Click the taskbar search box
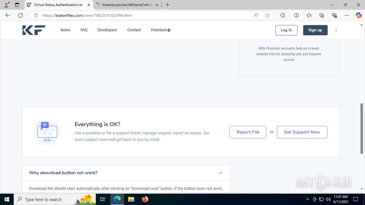 tap(55, 199)
